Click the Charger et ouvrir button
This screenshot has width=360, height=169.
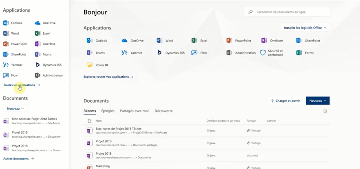click(285, 101)
